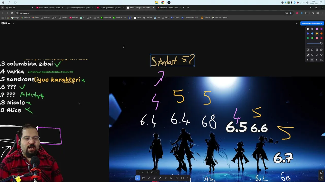
Task: Expand more tools chevron in toolbar
Action: pyautogui.click(x=188, y=178)
